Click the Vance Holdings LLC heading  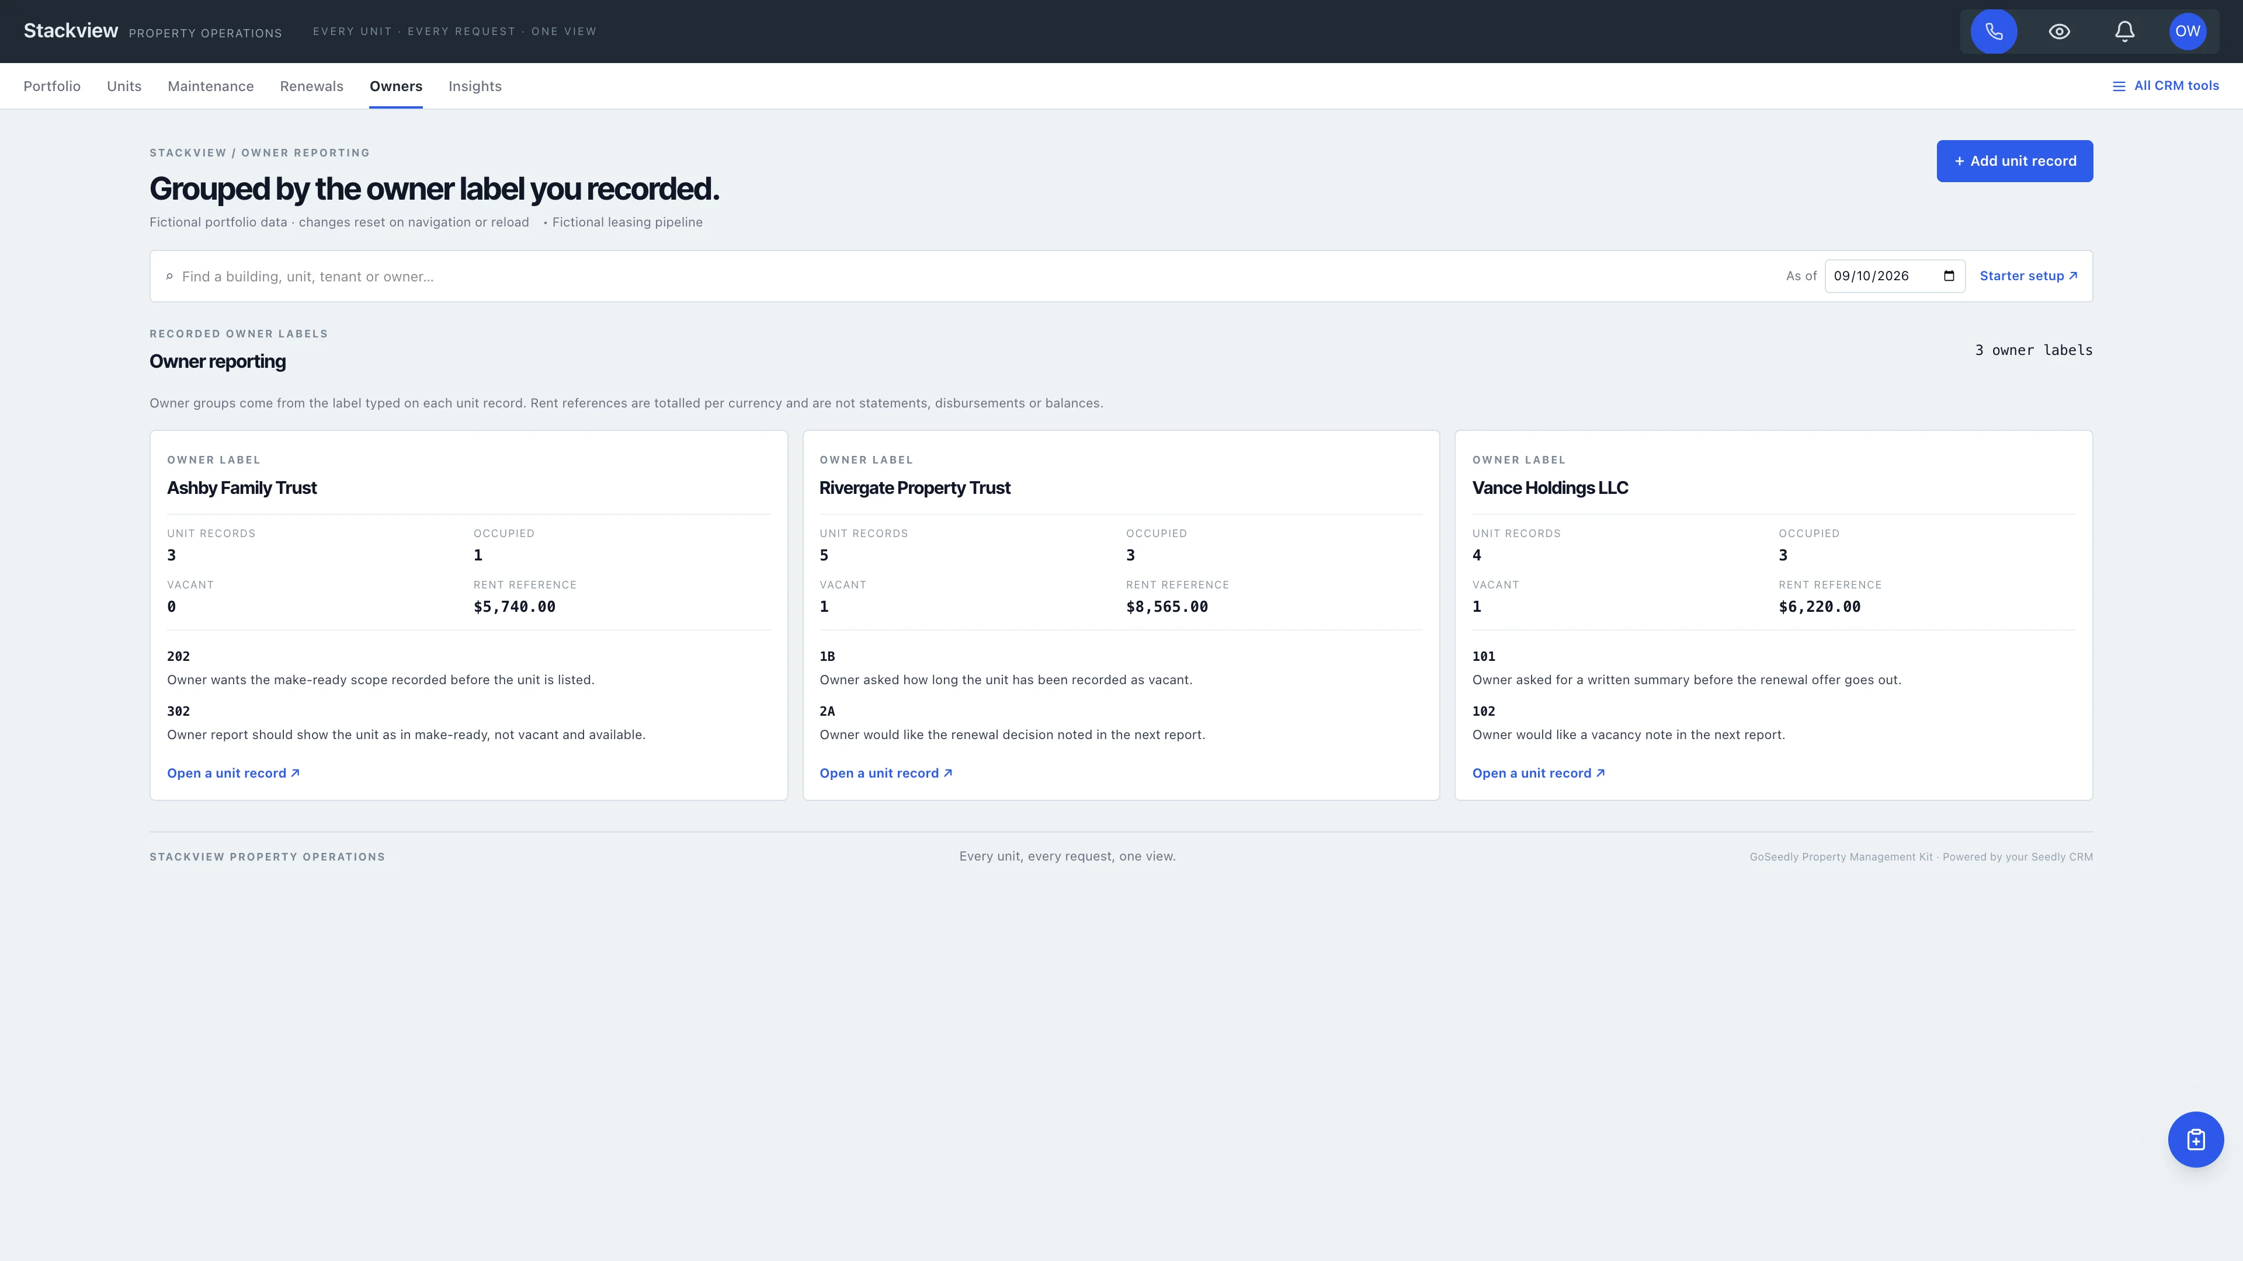pyautogui.click(x=1550, y=488)
